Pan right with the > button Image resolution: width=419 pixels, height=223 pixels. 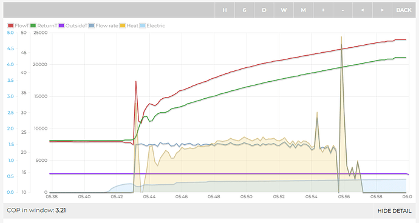tap(382, 10)
